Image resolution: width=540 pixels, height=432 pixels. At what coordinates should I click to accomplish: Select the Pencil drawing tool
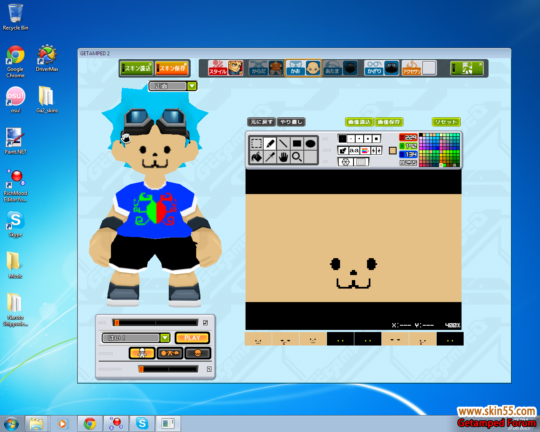click(x=270, y=143)
